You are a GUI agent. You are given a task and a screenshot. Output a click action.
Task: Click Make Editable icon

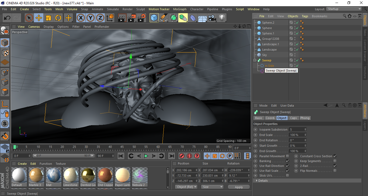pos(5,30)
